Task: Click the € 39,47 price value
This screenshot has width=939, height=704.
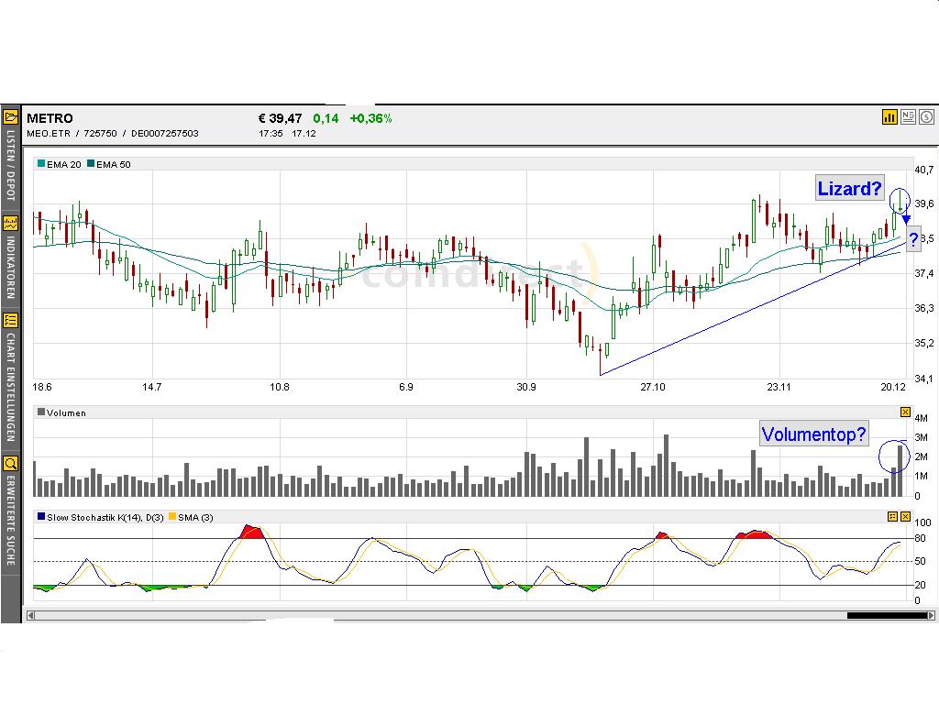Action: pos(280,118)
